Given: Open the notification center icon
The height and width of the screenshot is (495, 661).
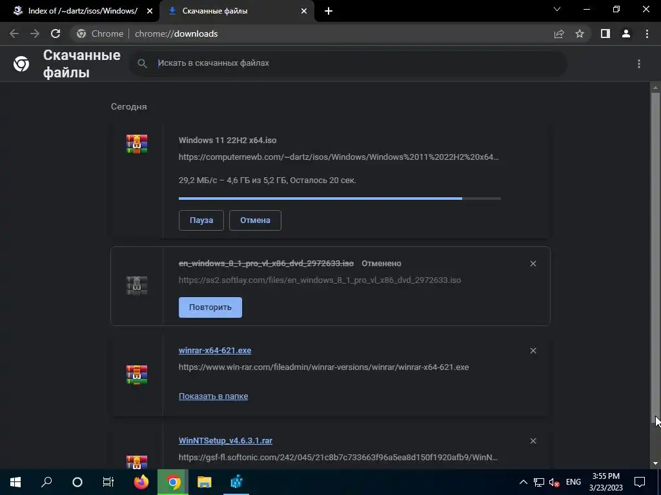Looking at the screenshot, I should [640, 482].
